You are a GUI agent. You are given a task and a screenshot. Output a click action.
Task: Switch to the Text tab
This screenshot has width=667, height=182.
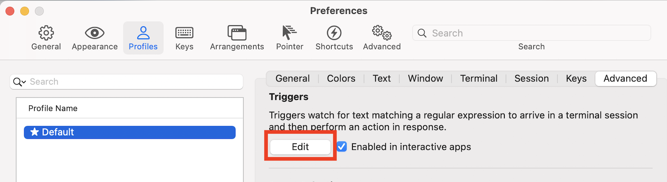(382, 78)
